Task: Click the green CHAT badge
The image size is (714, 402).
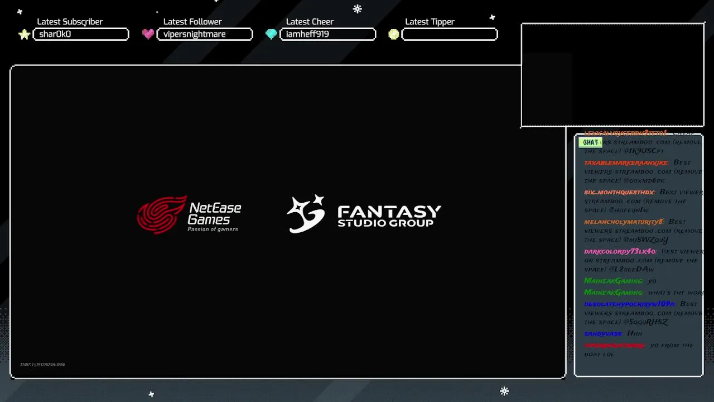Action: tap(590, 142)
